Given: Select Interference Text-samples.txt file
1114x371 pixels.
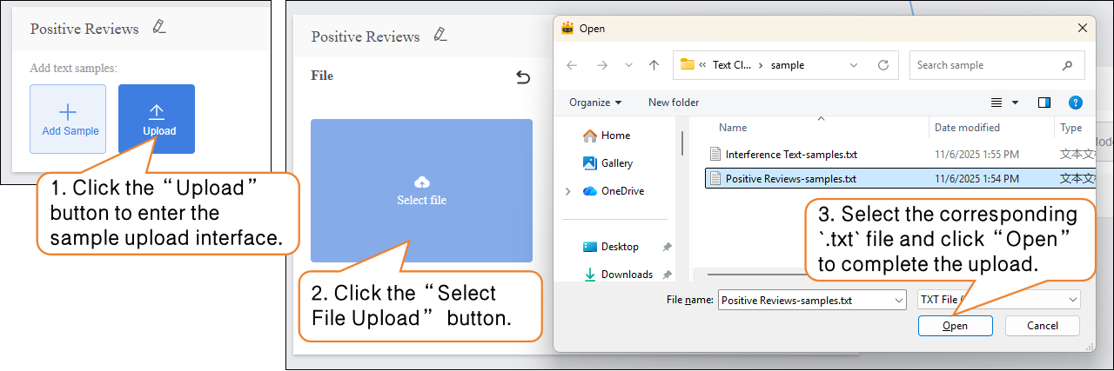Looking at the screenshot, I should 791,154.
